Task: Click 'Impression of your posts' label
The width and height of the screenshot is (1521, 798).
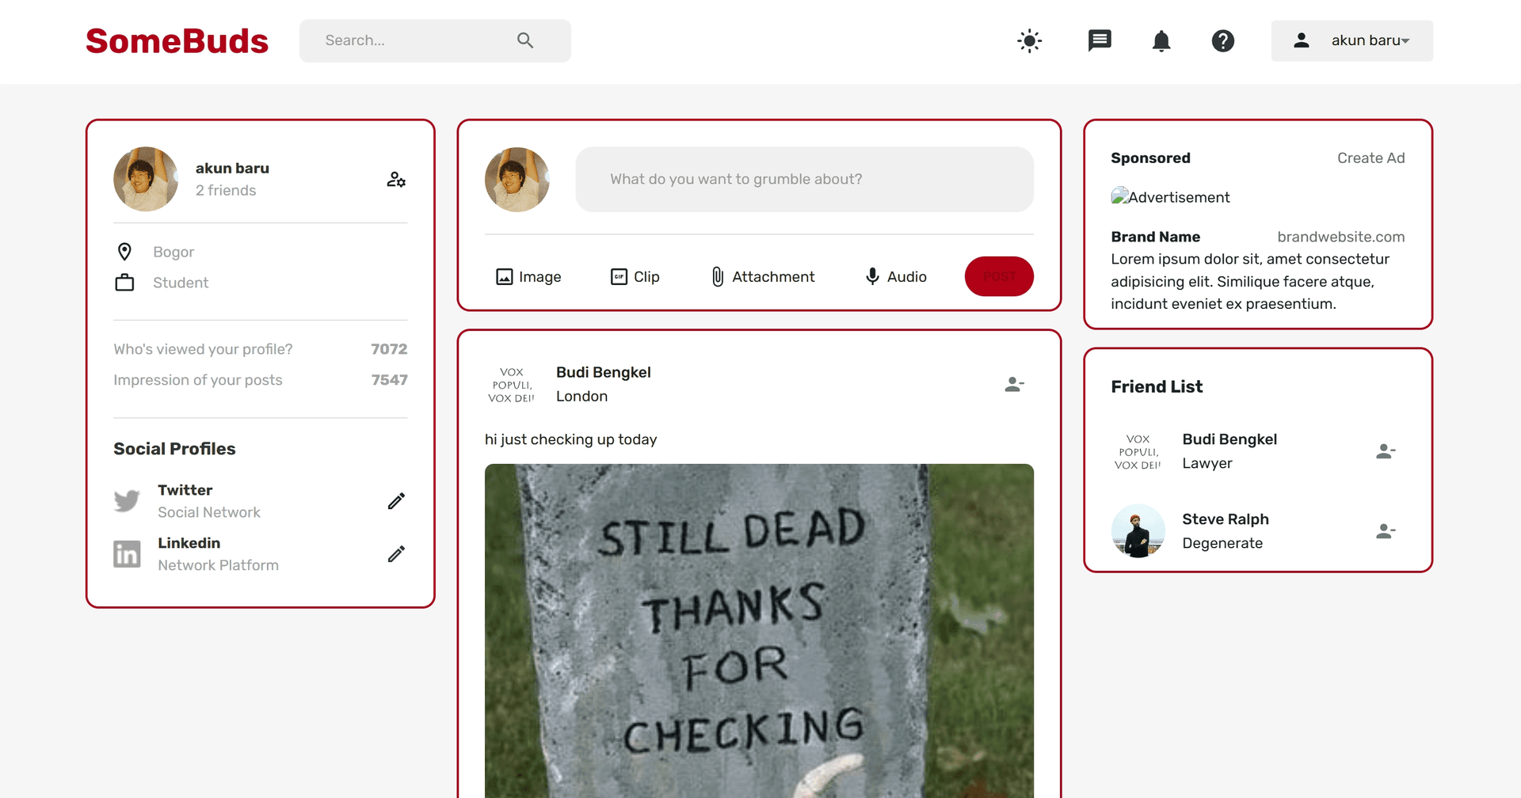Action: coord(198,380)
